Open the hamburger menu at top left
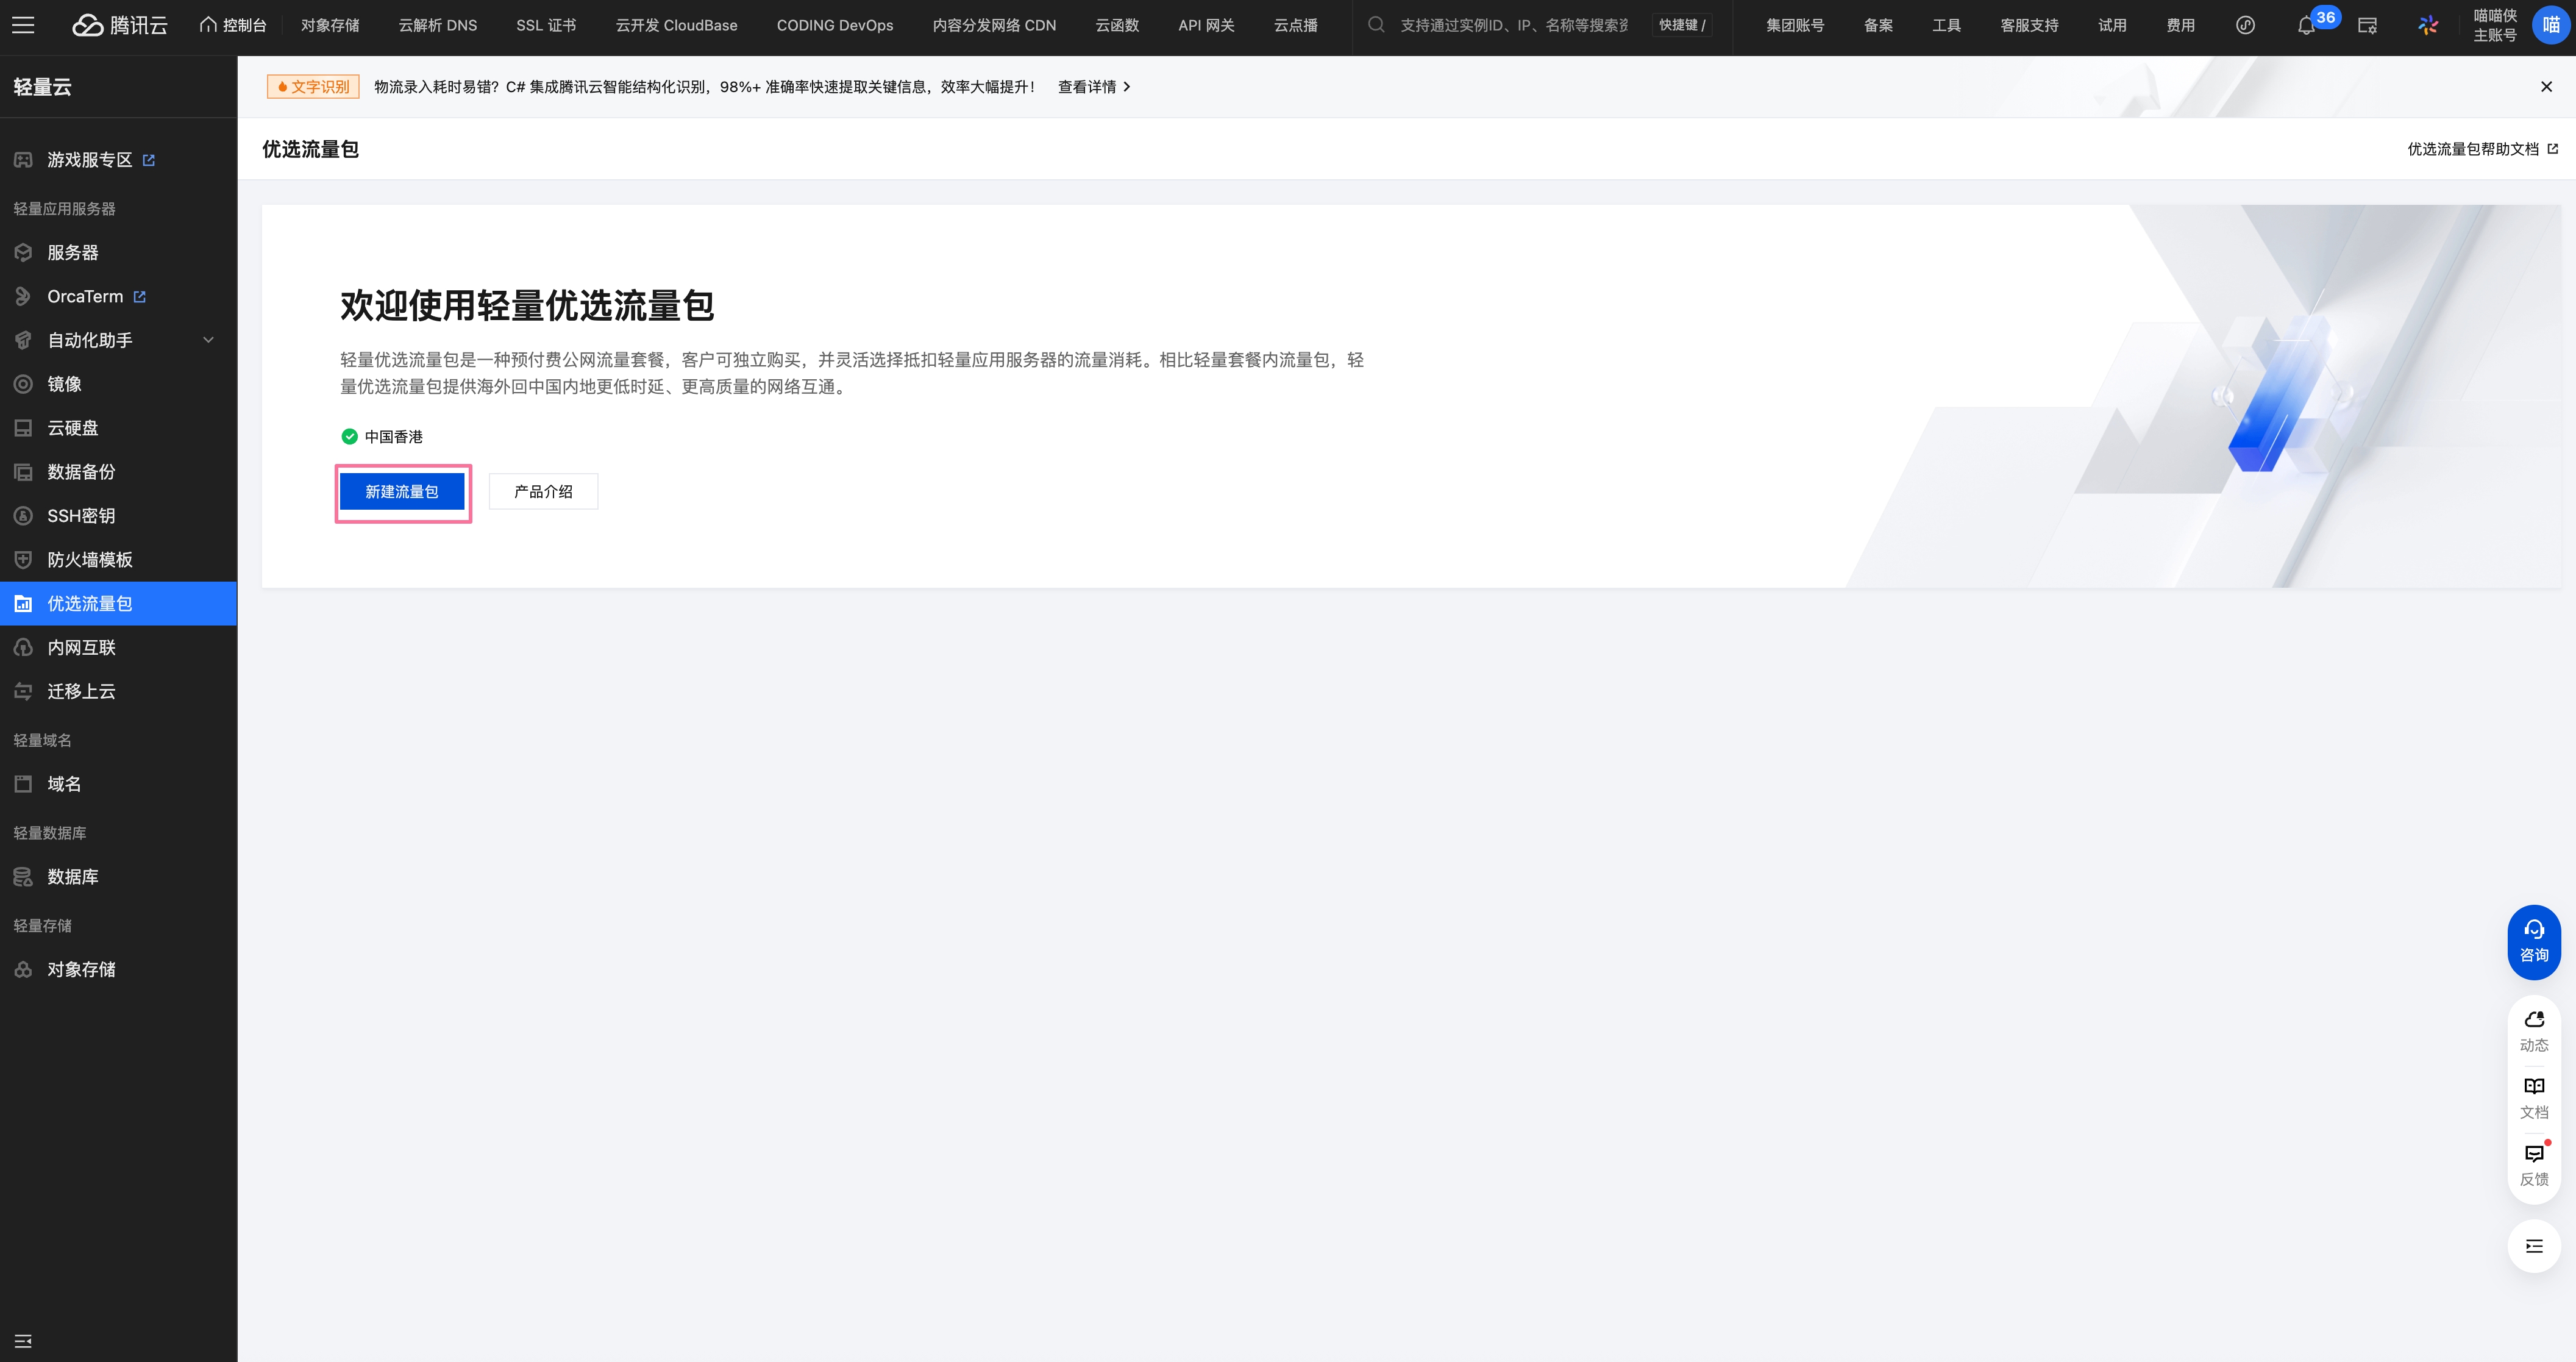This screenshot has width=2576, height=1362. [x=23, y=25]
